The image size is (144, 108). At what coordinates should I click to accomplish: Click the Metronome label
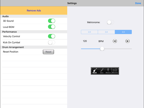pos(94,22)
